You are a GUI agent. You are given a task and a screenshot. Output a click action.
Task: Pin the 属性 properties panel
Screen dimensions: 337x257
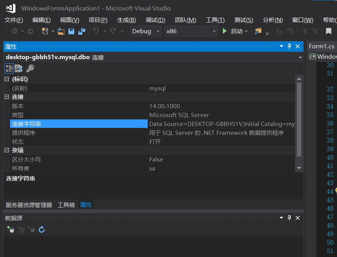289,46
